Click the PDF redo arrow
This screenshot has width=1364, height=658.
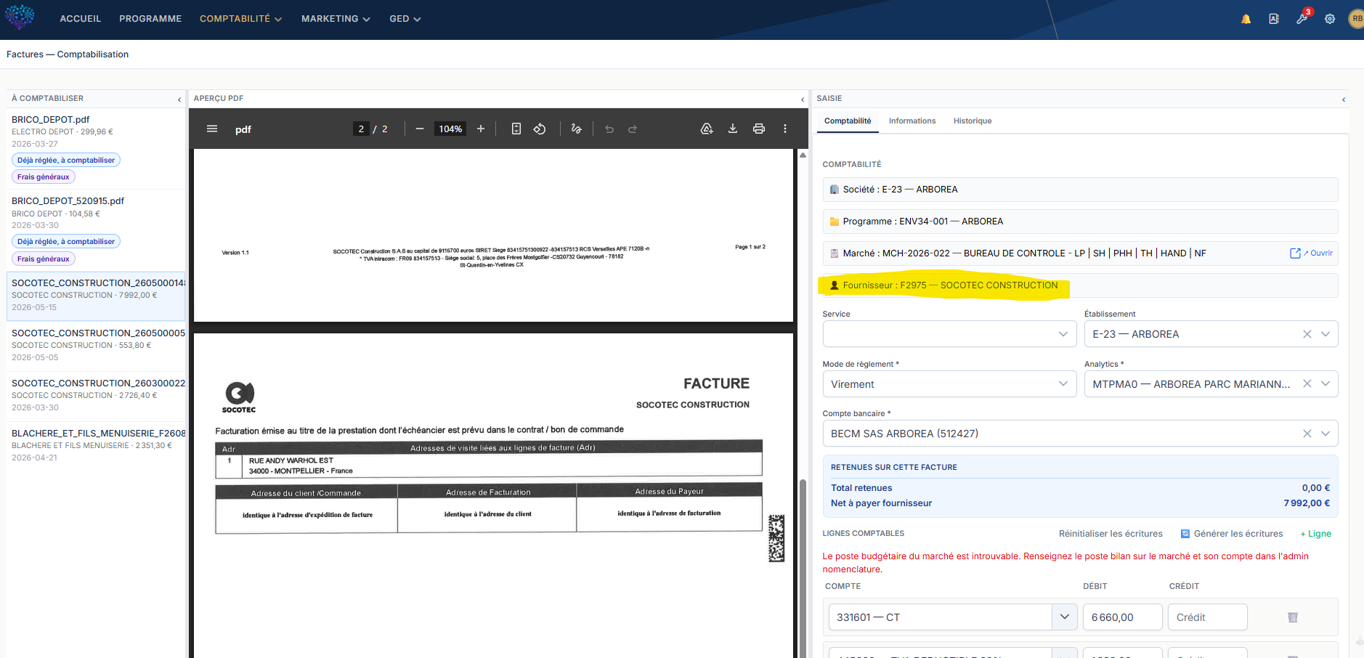click(x=633, y=129)
